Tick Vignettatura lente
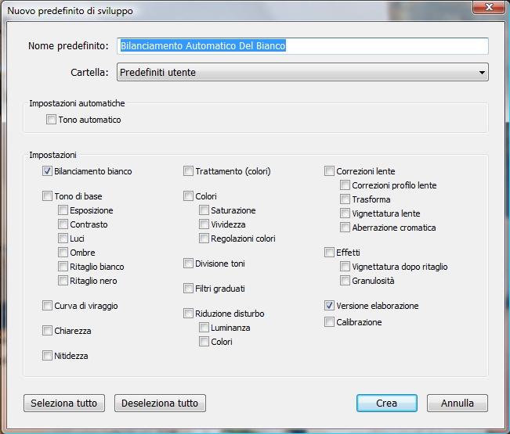Image resolution: width=510 pixels, height=434 pixels. (345, 213)
